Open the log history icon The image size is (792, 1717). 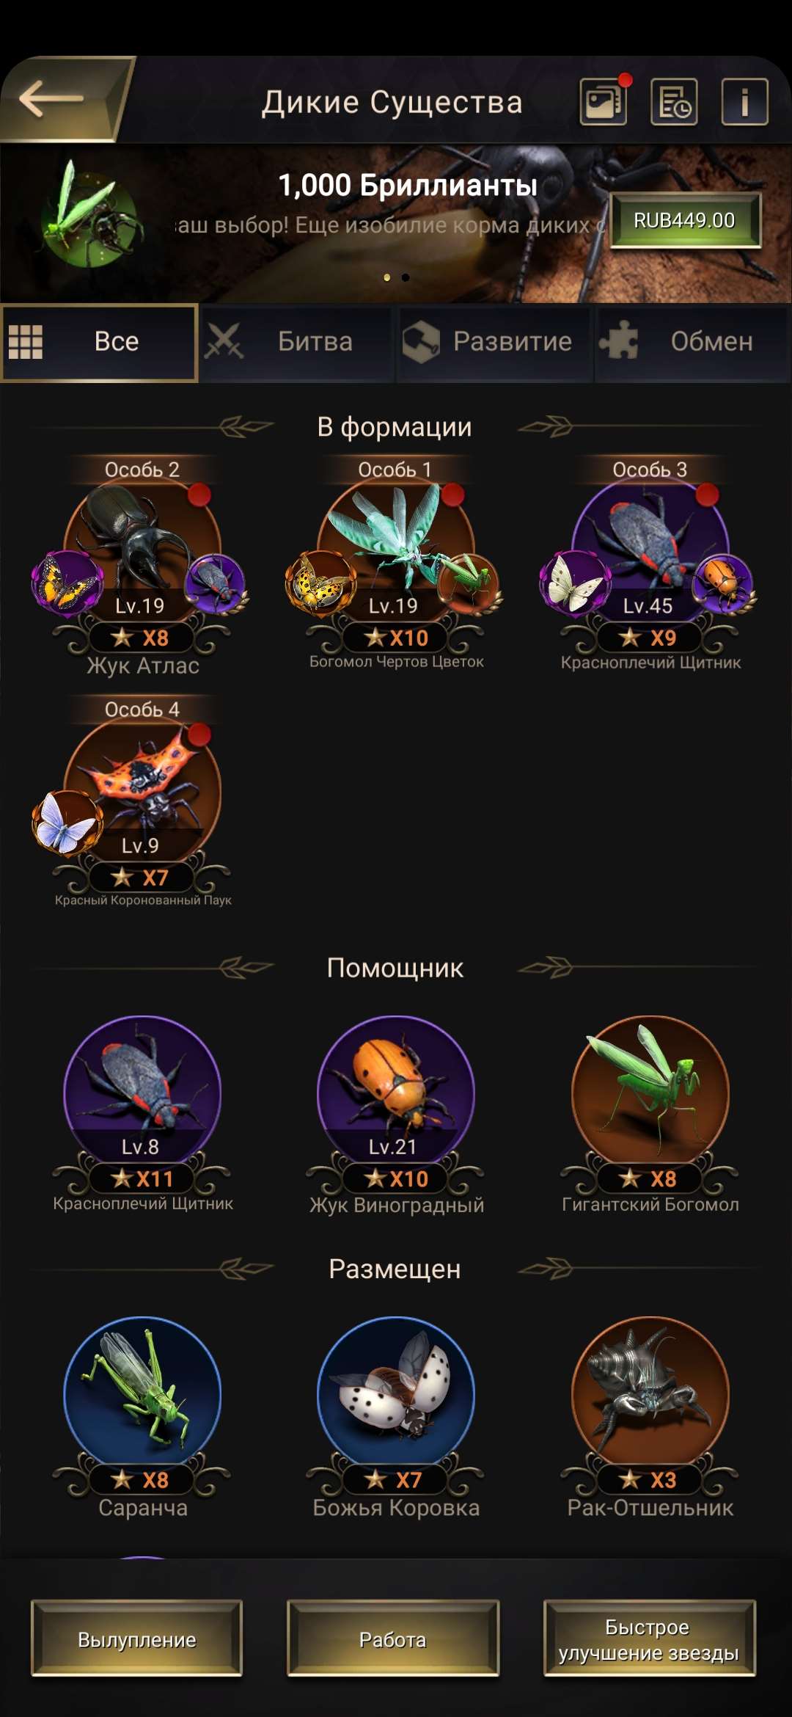[x=674, y=101]
